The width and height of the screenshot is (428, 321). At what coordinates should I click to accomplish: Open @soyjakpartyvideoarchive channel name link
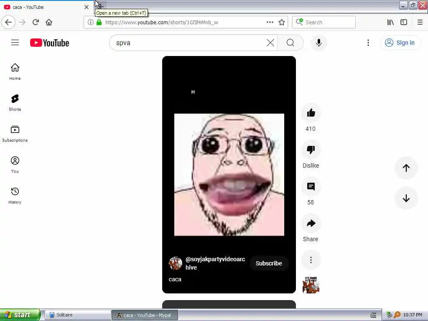click(215, 263)
